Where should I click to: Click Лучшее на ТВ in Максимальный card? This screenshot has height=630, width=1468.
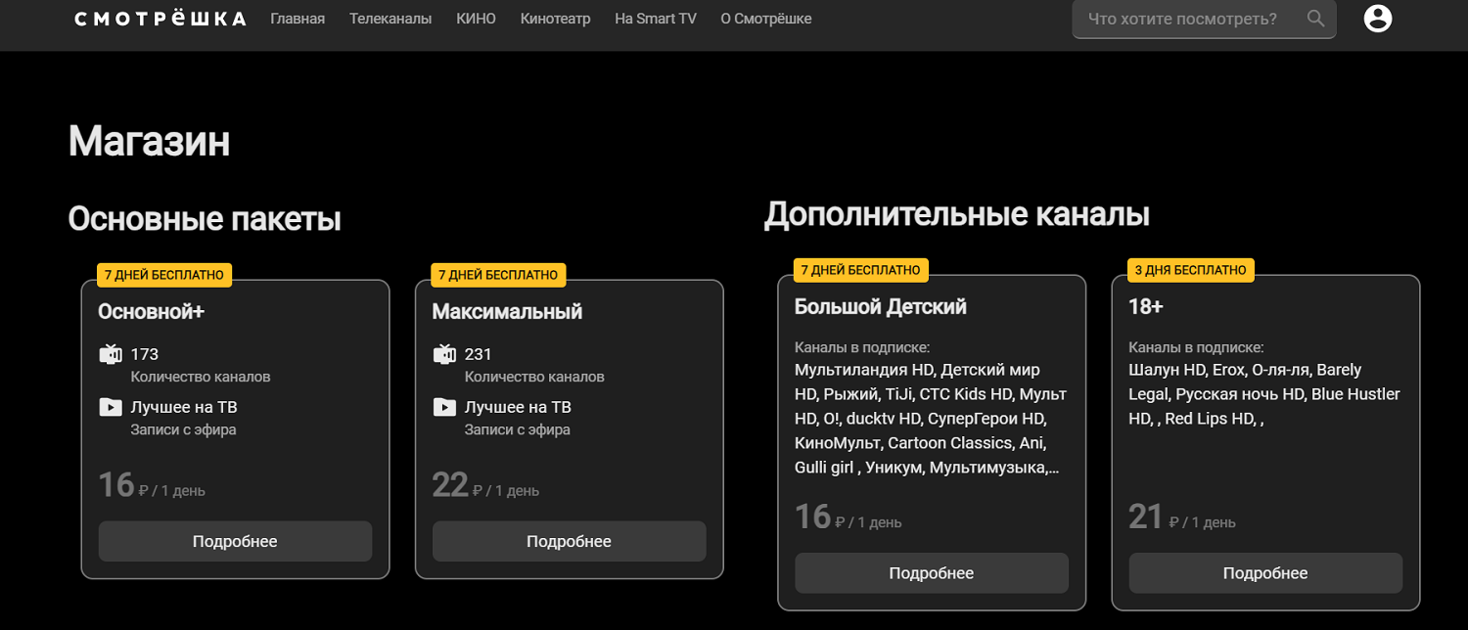[x=518, y=407]
